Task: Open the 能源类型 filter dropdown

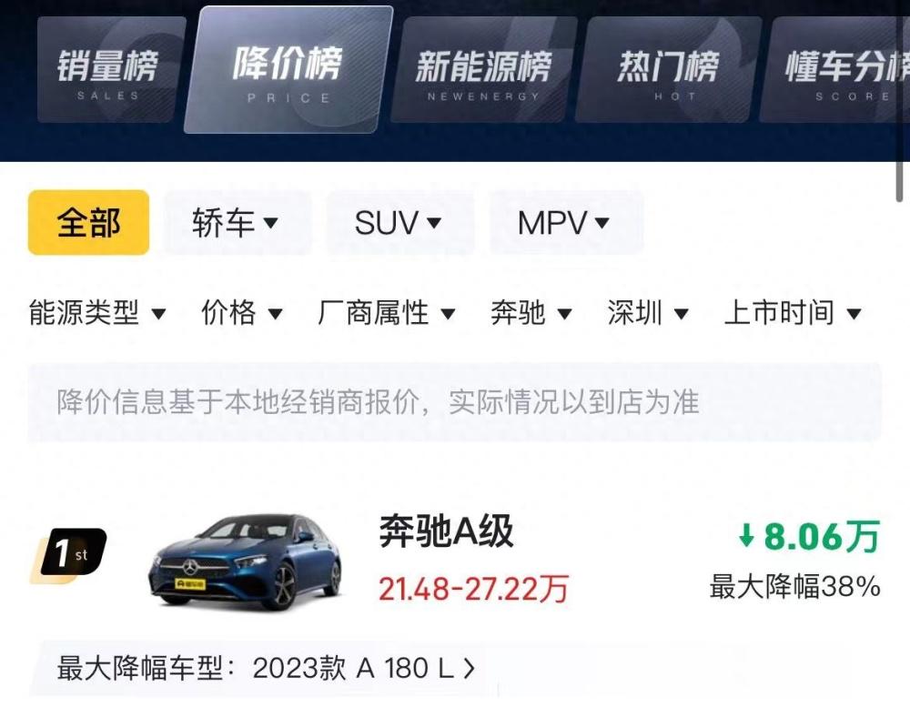Action: pos(97,313)
